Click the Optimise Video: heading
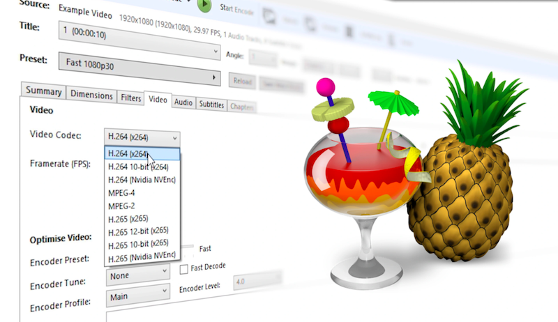This screenshot has height=322, width=558. 61,238
